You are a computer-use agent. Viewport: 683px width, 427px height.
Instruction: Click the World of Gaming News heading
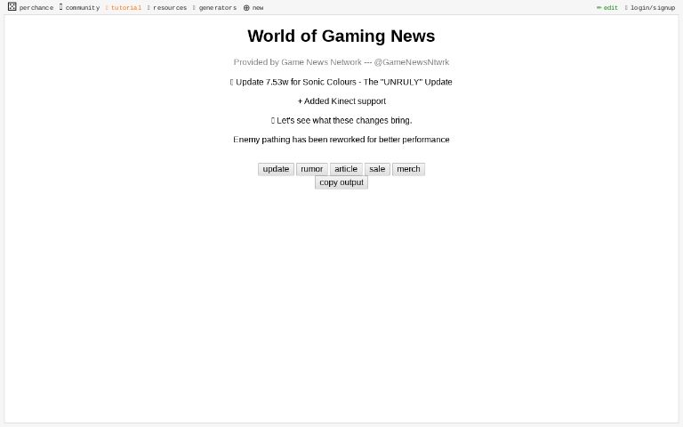pos(341,36)
